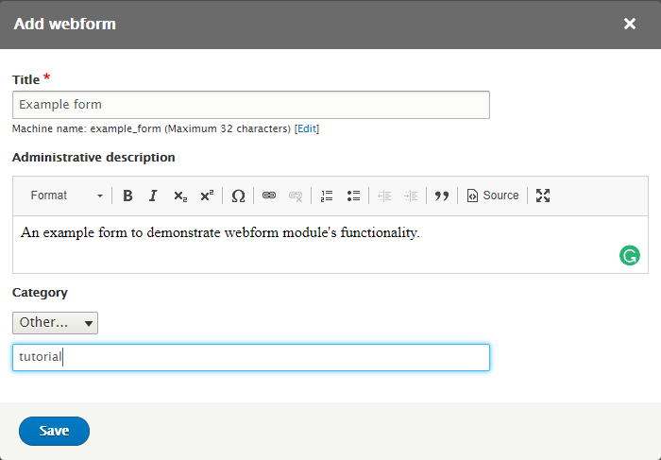
Task: Switch to Source view
Action: coord(492,196)
